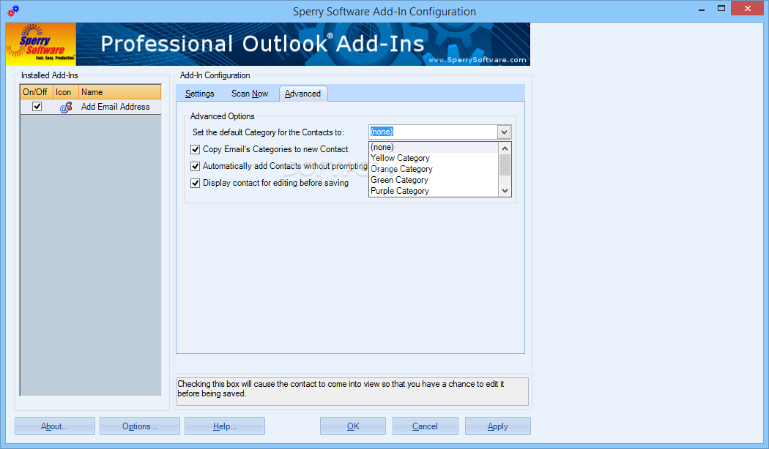Click the Cancel button
Screen dimensions: 769x449
426,426
